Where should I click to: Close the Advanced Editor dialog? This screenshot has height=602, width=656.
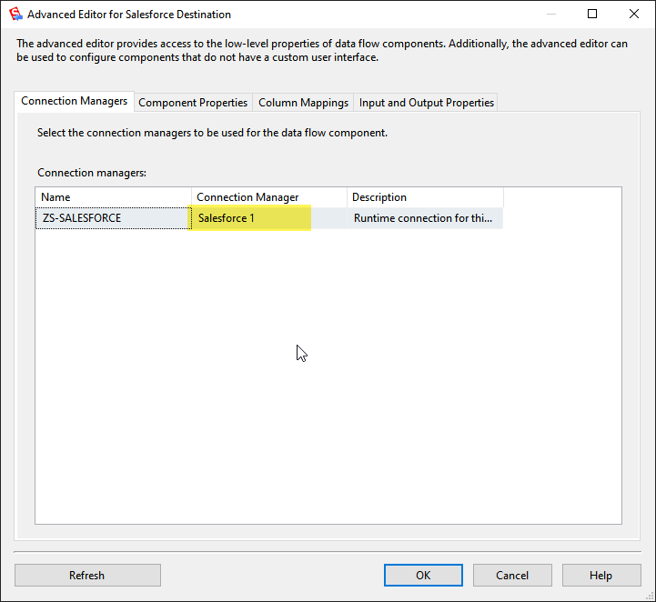point(634,14)
